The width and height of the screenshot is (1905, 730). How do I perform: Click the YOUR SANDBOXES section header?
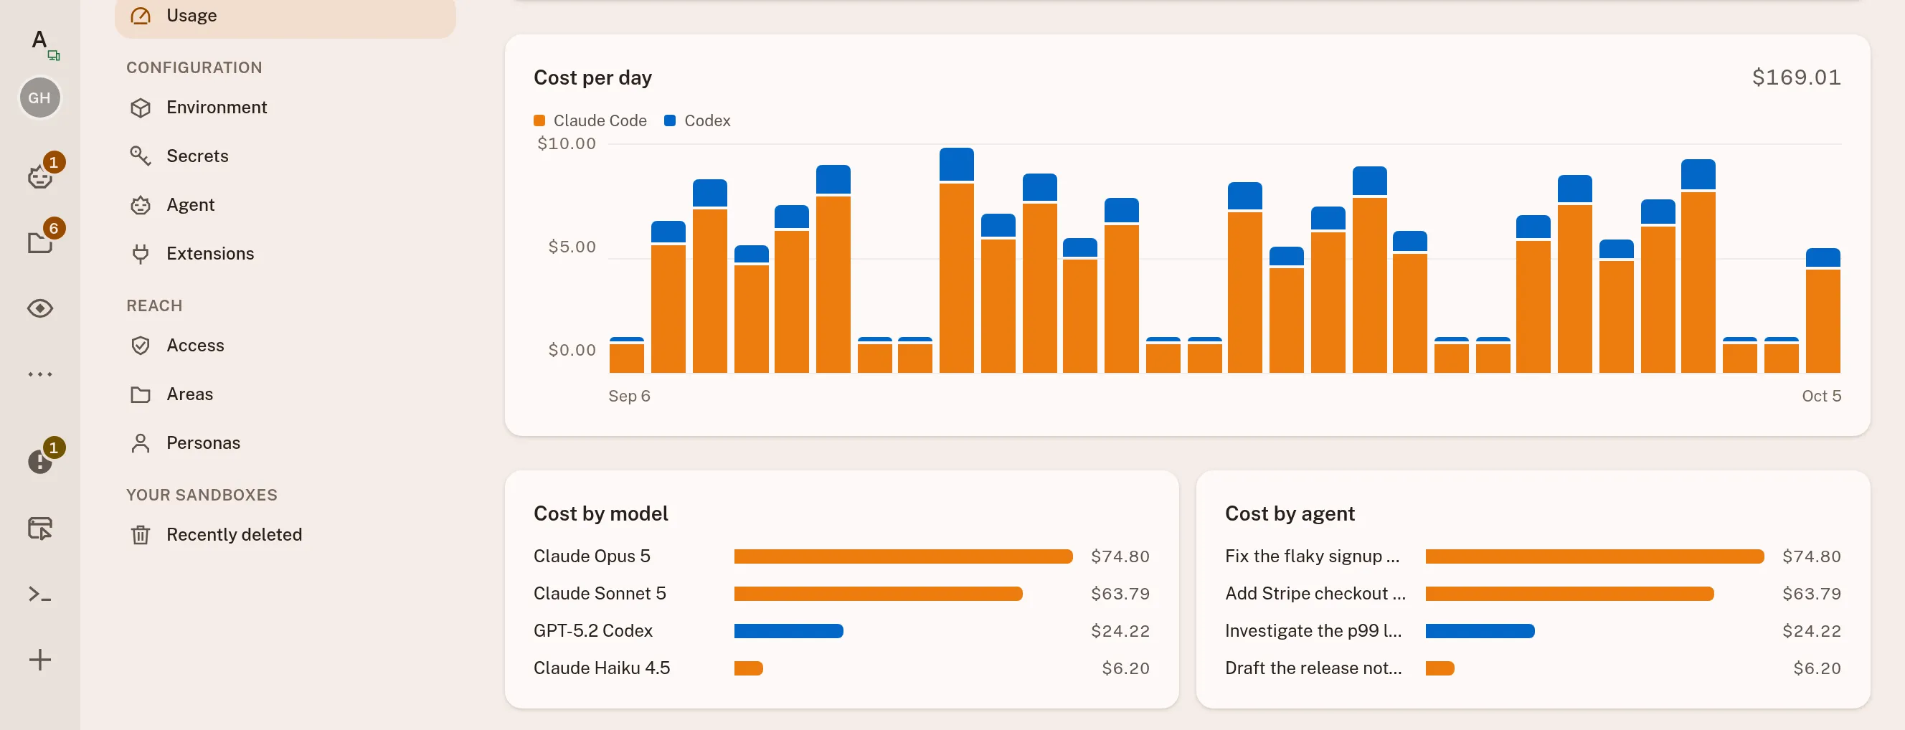[202, 495]
